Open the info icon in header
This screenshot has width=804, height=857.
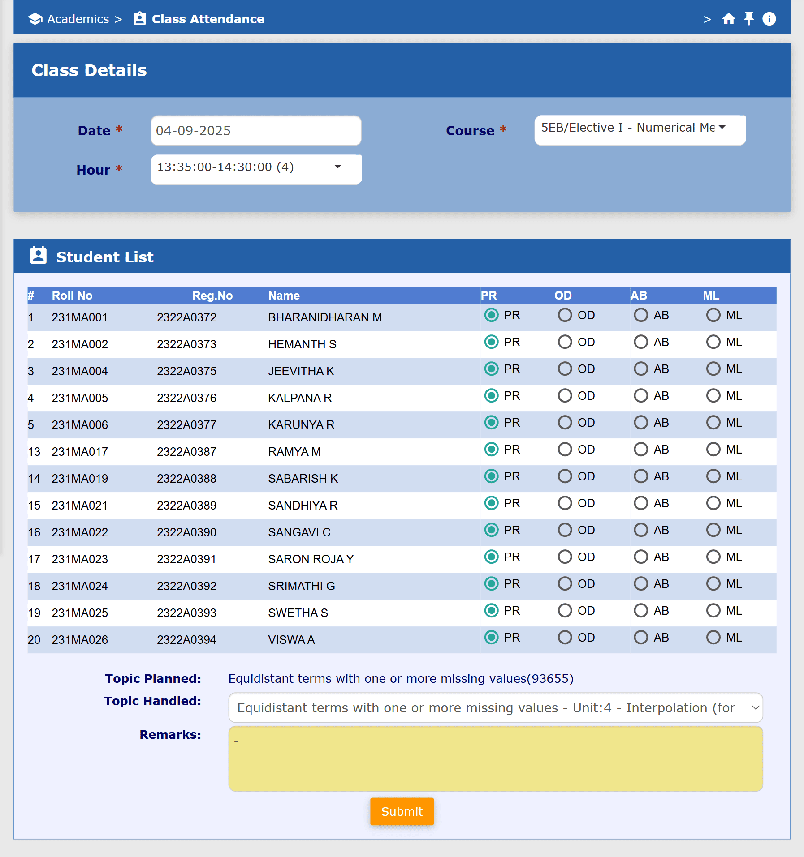pos(769,19)
